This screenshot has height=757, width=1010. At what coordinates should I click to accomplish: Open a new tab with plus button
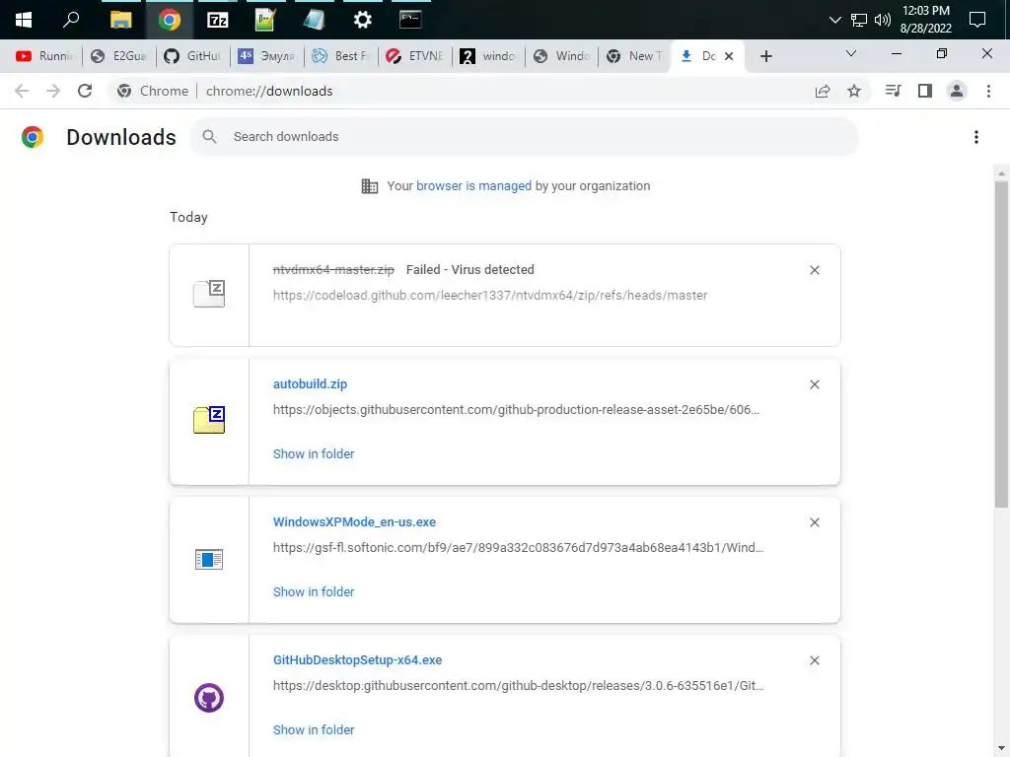(765, 56)
